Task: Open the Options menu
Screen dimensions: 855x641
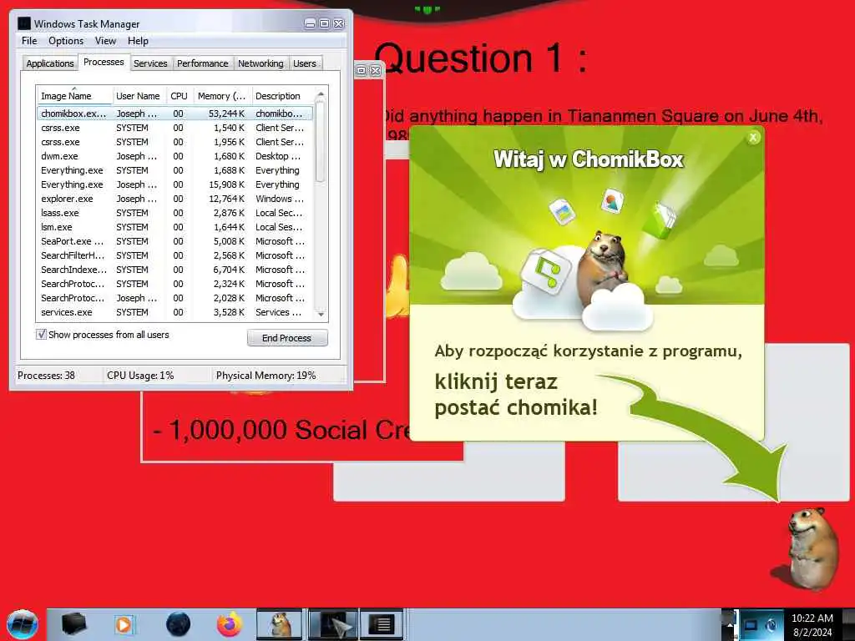Action: tap(66, 41)
